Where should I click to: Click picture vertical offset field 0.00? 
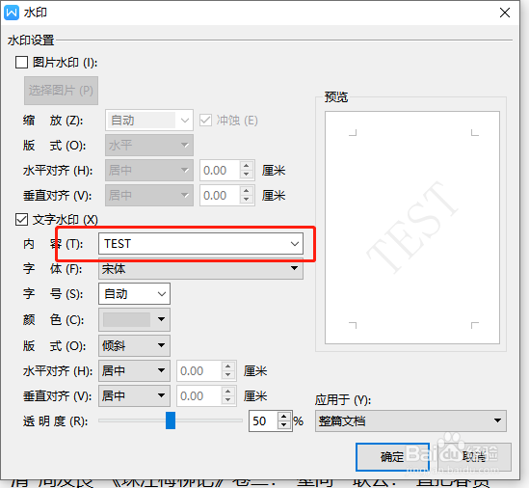[x=220, y=195]
